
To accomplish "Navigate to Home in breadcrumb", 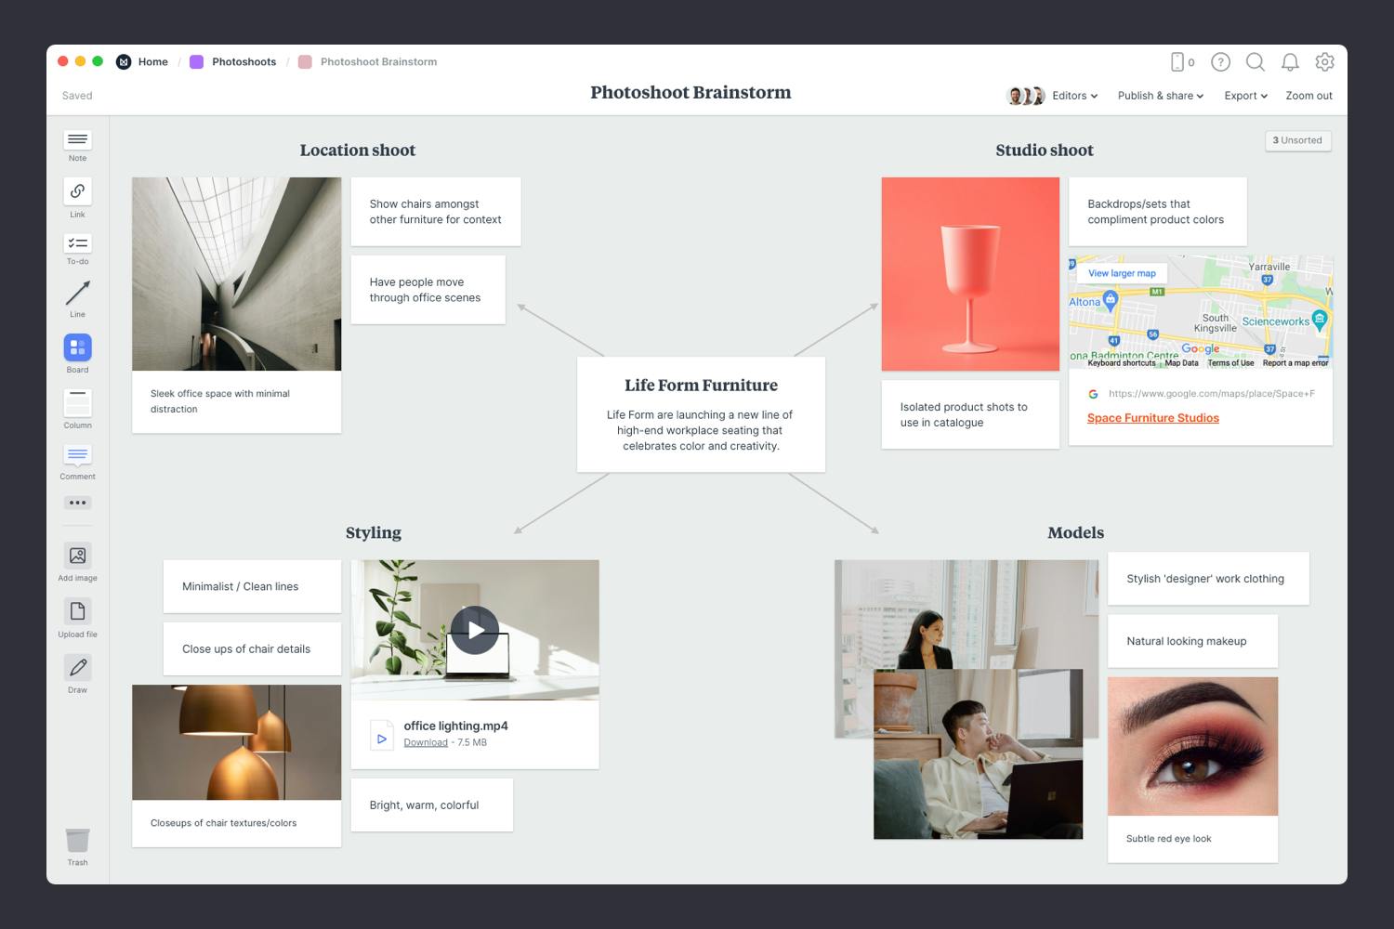I will click(x=152, y=62).
